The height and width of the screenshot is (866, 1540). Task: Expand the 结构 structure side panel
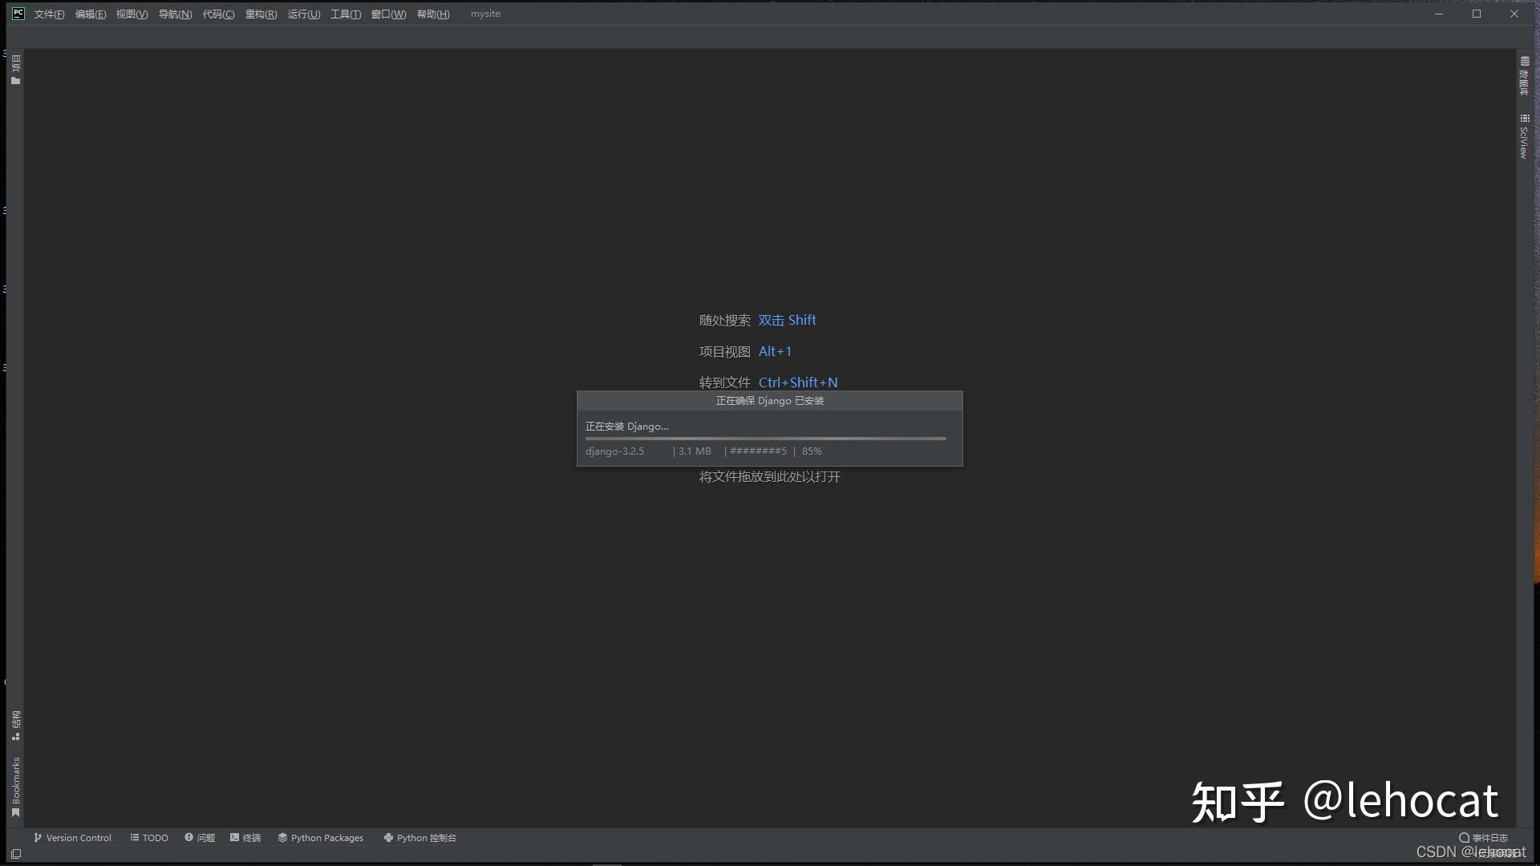click(x=15, y=725)
